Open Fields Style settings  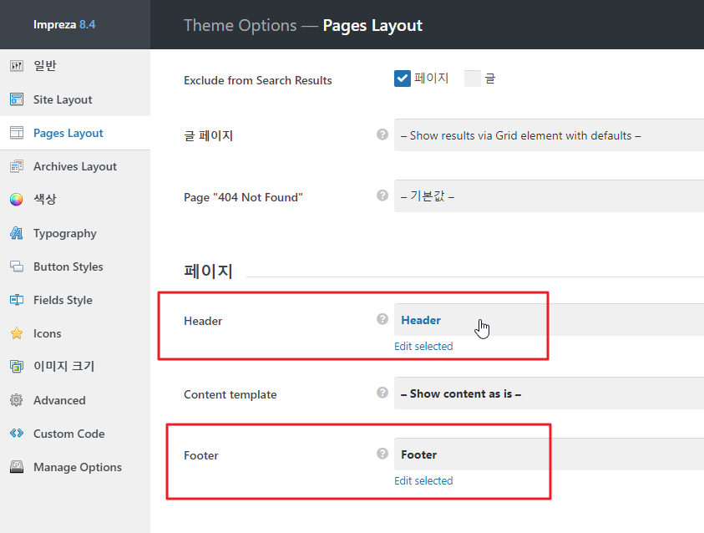click(x=63, y=300)
